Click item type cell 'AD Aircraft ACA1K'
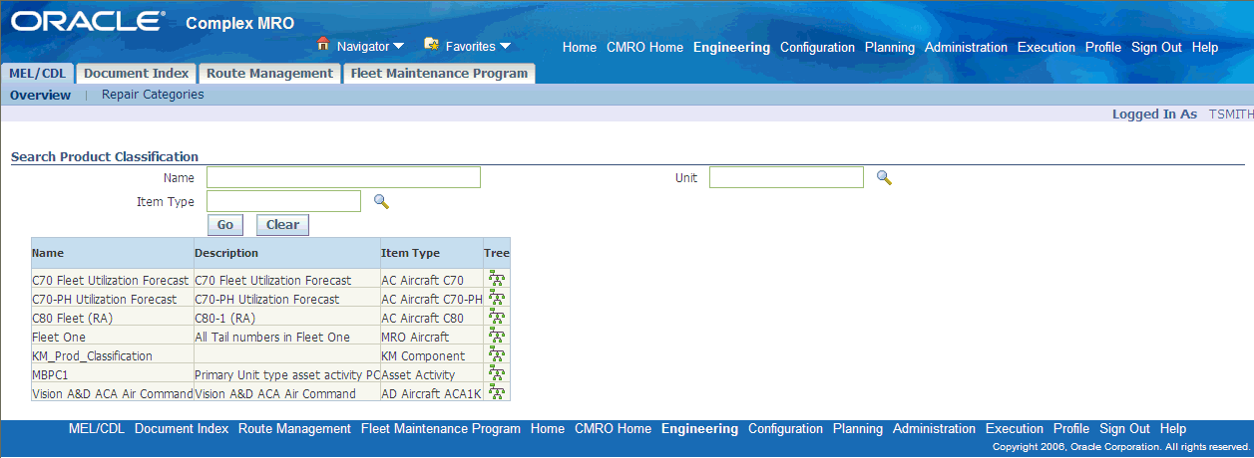Image resolution: width=1254 pixels, height=458 pixels. [431, 394]
